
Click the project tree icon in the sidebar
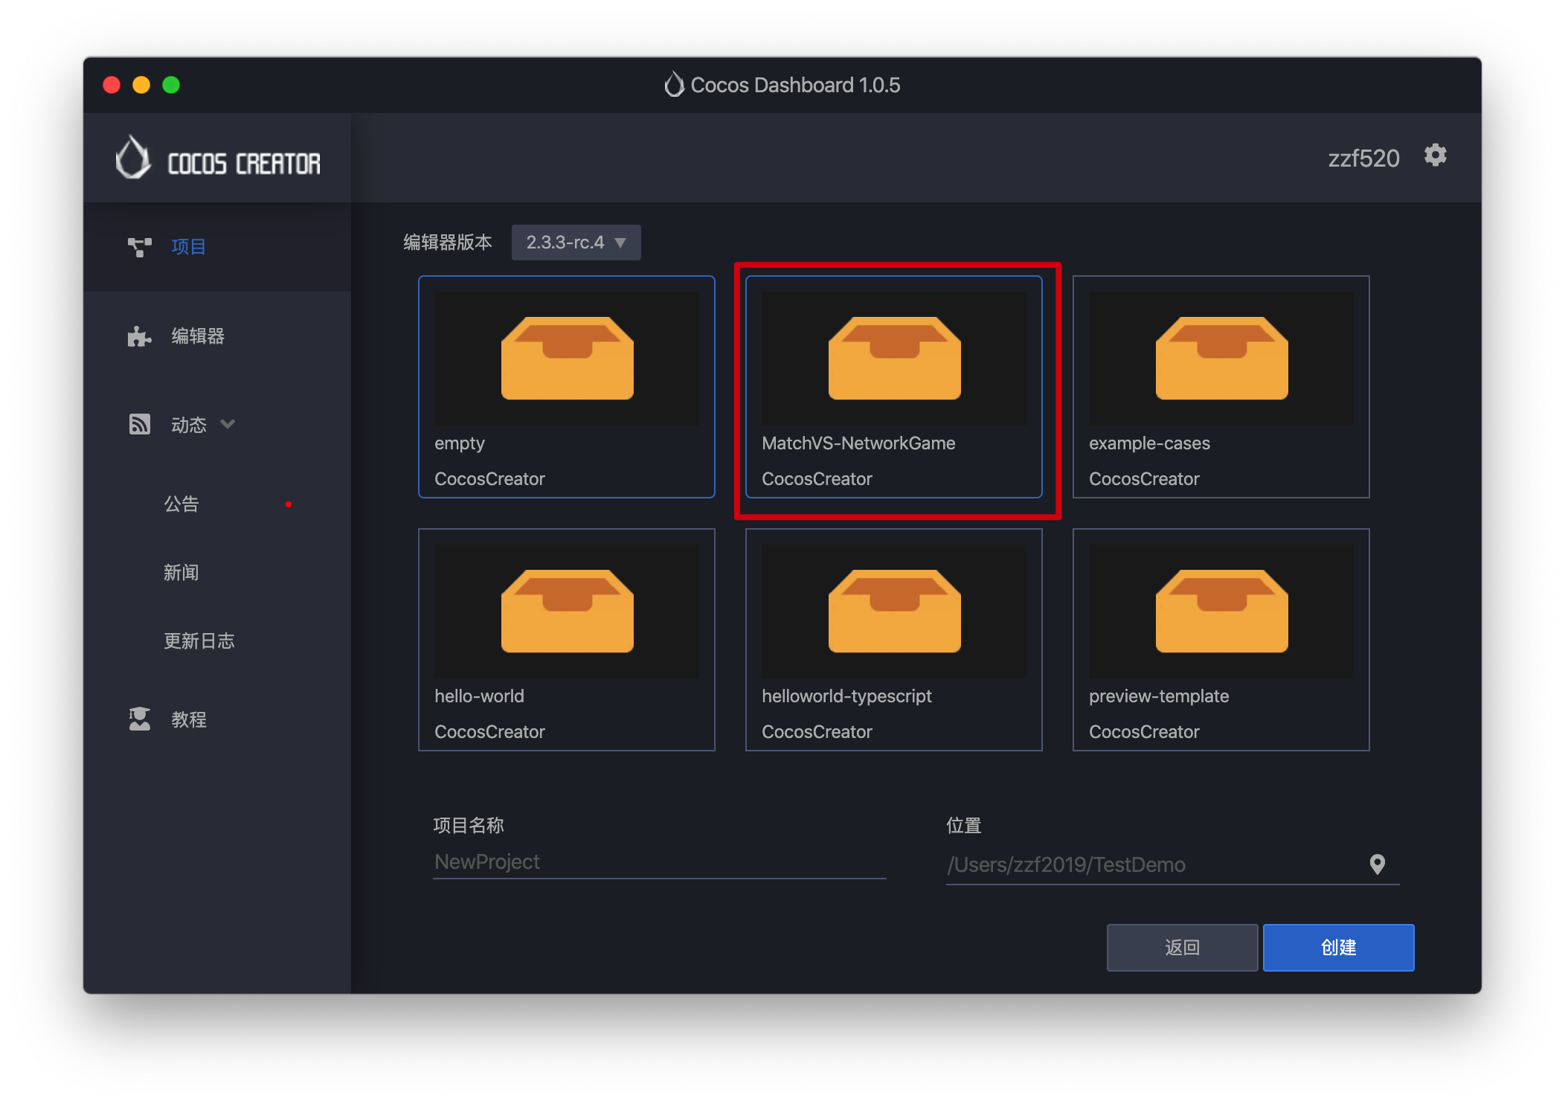[x=139, y=247]
